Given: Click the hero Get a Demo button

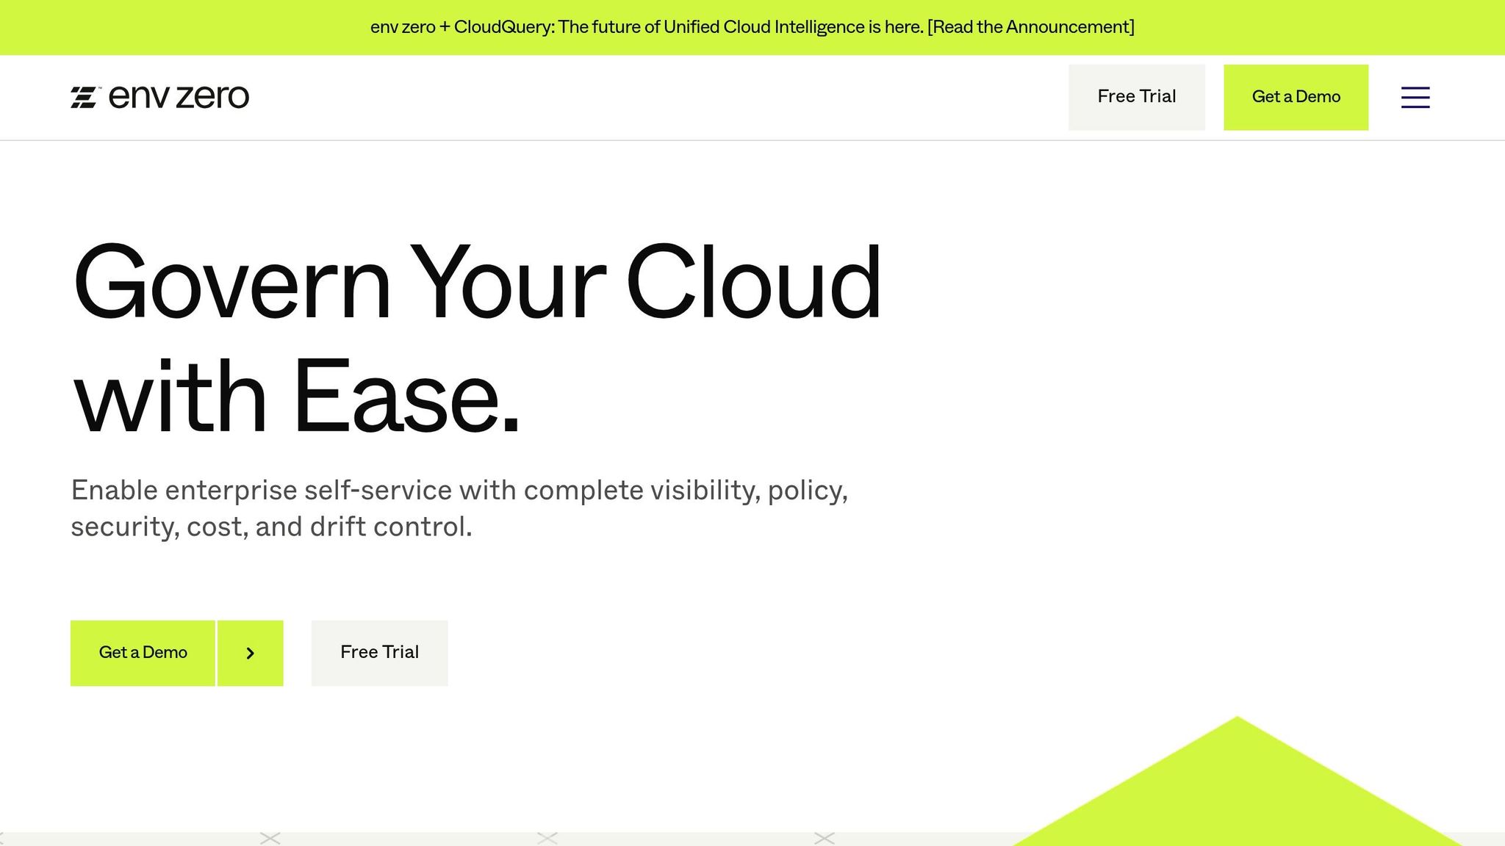Looking at the screenshot, I should (x=143, y=653).
